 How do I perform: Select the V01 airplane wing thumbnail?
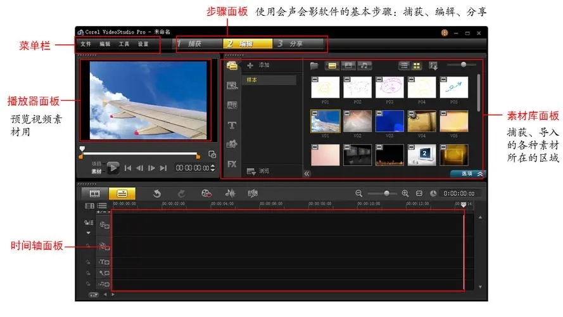pyautogui.click(x=325, y=121)
